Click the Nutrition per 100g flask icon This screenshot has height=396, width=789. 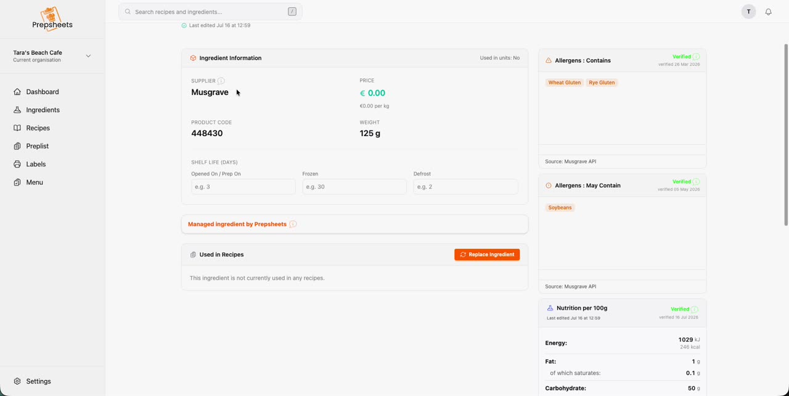click(x=550, y=308)
